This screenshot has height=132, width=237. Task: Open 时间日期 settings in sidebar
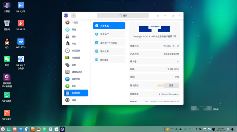[x=76, y=51]
